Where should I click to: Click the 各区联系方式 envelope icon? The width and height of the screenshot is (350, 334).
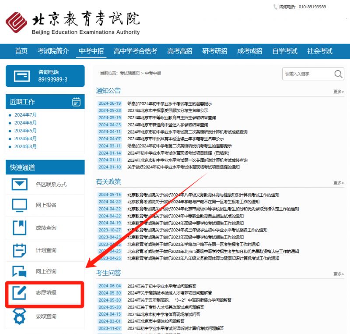(x=20, y=184)
